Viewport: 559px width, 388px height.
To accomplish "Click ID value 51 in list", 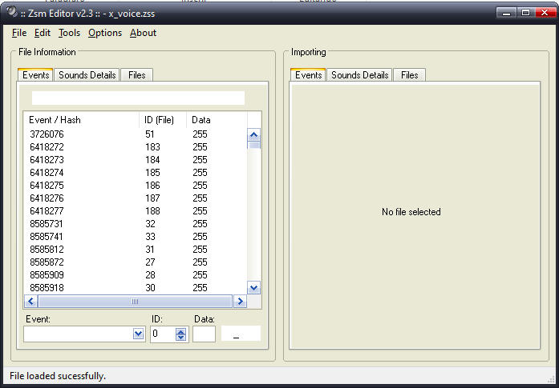I will click(x=150, y=134).
